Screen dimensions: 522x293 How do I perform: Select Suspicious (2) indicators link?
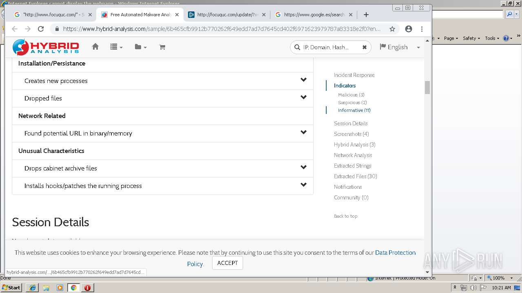[352, 103]
